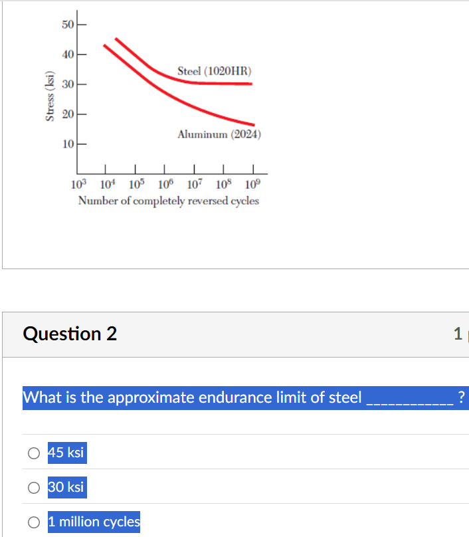Click the Aluminum (2024) curve label
This screenshot has height=537, width=469.
(x=219, y=135)
